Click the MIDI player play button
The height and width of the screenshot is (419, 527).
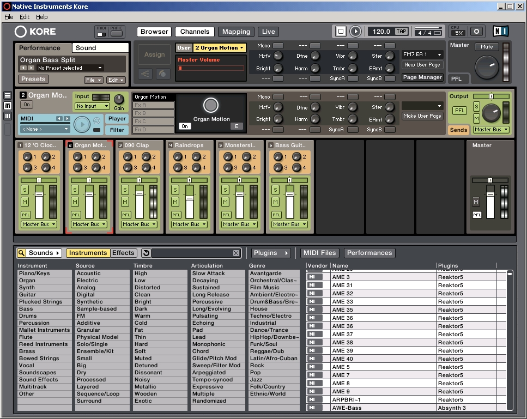(x=82, y=125)
